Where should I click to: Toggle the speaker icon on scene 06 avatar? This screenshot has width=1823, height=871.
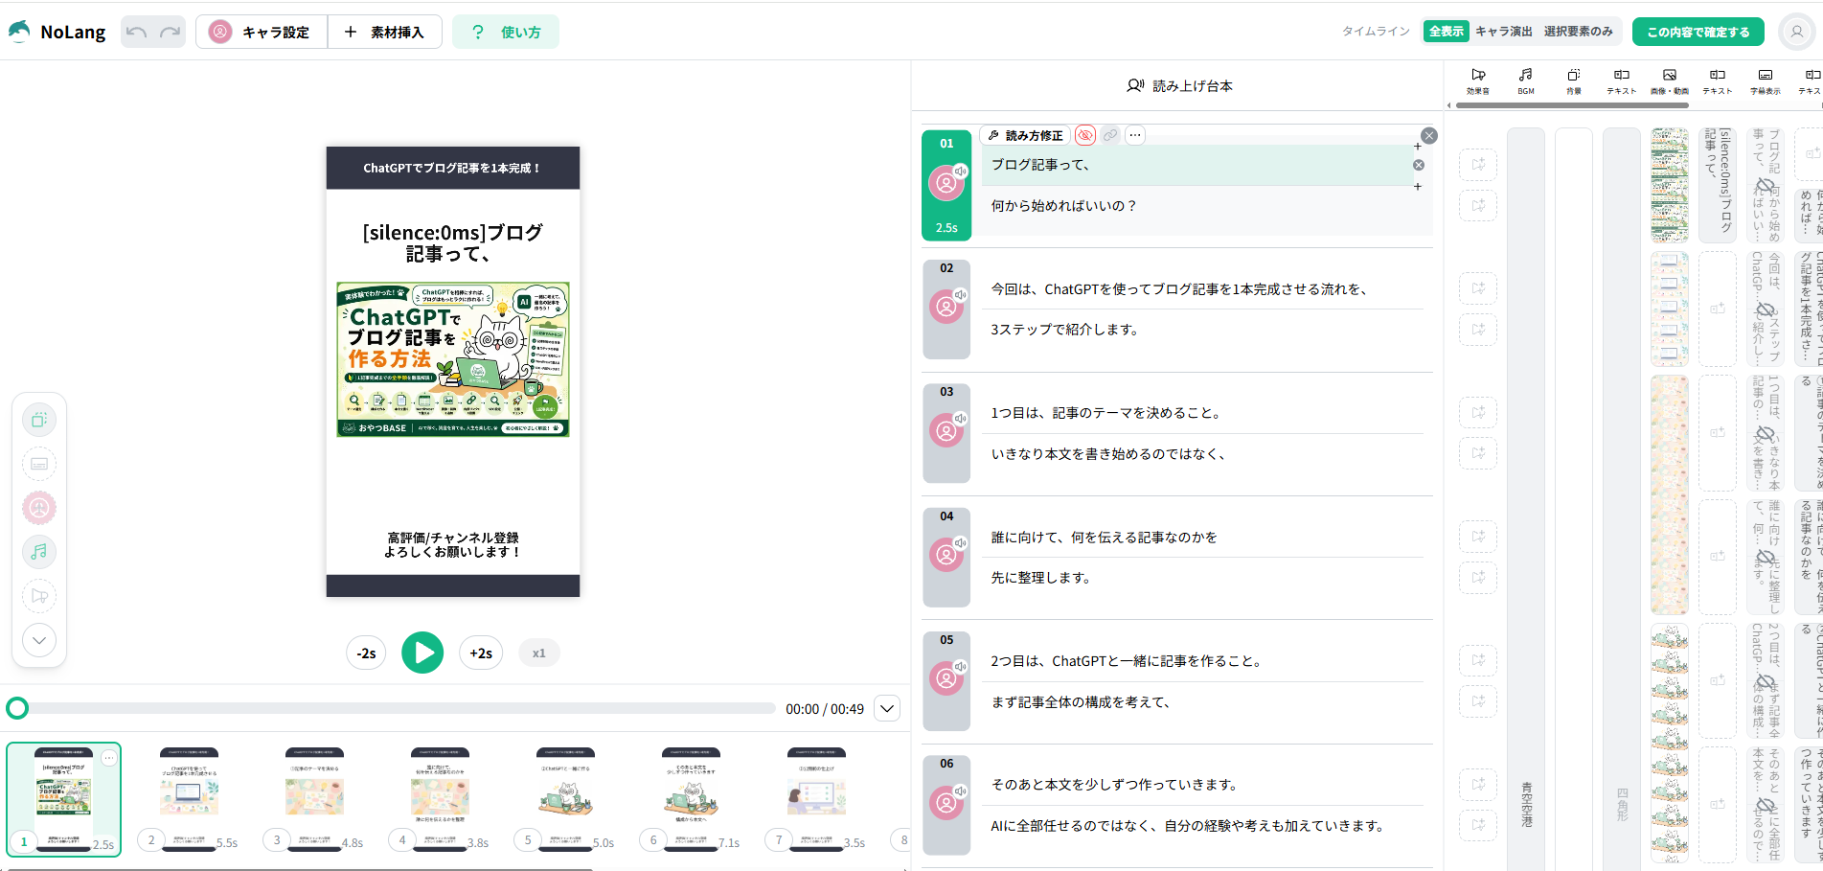click(960, 791)
